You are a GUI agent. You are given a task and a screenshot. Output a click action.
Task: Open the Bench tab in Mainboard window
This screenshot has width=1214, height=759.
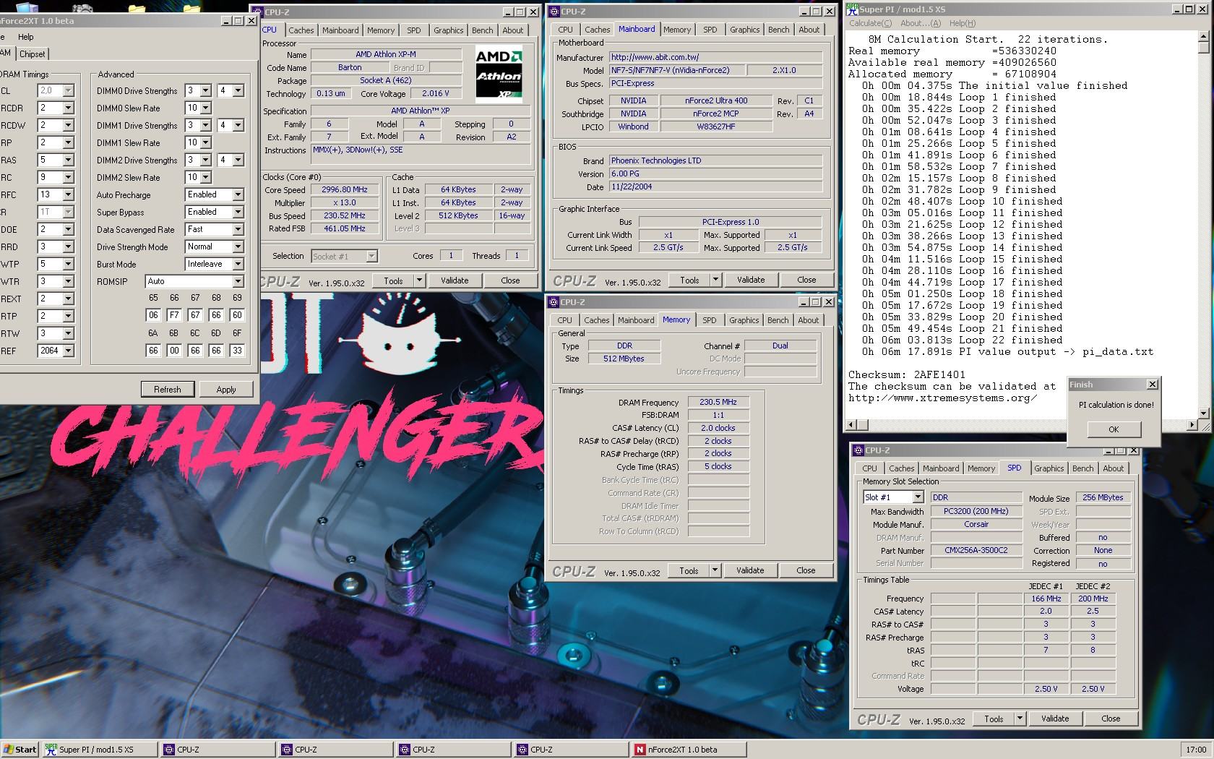pos(778,30)
